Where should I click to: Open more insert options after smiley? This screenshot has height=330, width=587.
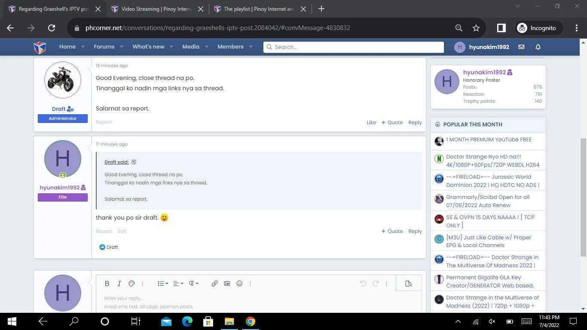pos(250,284)
